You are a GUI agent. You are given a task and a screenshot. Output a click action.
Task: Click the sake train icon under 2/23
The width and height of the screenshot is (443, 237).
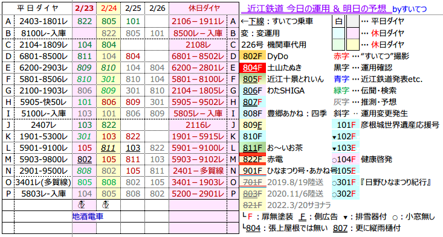point(82,205)
